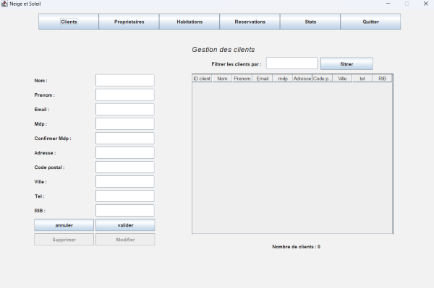Select the Ville table column header
This screenshot has height=288, width=434.
click(x=342, y=79)
